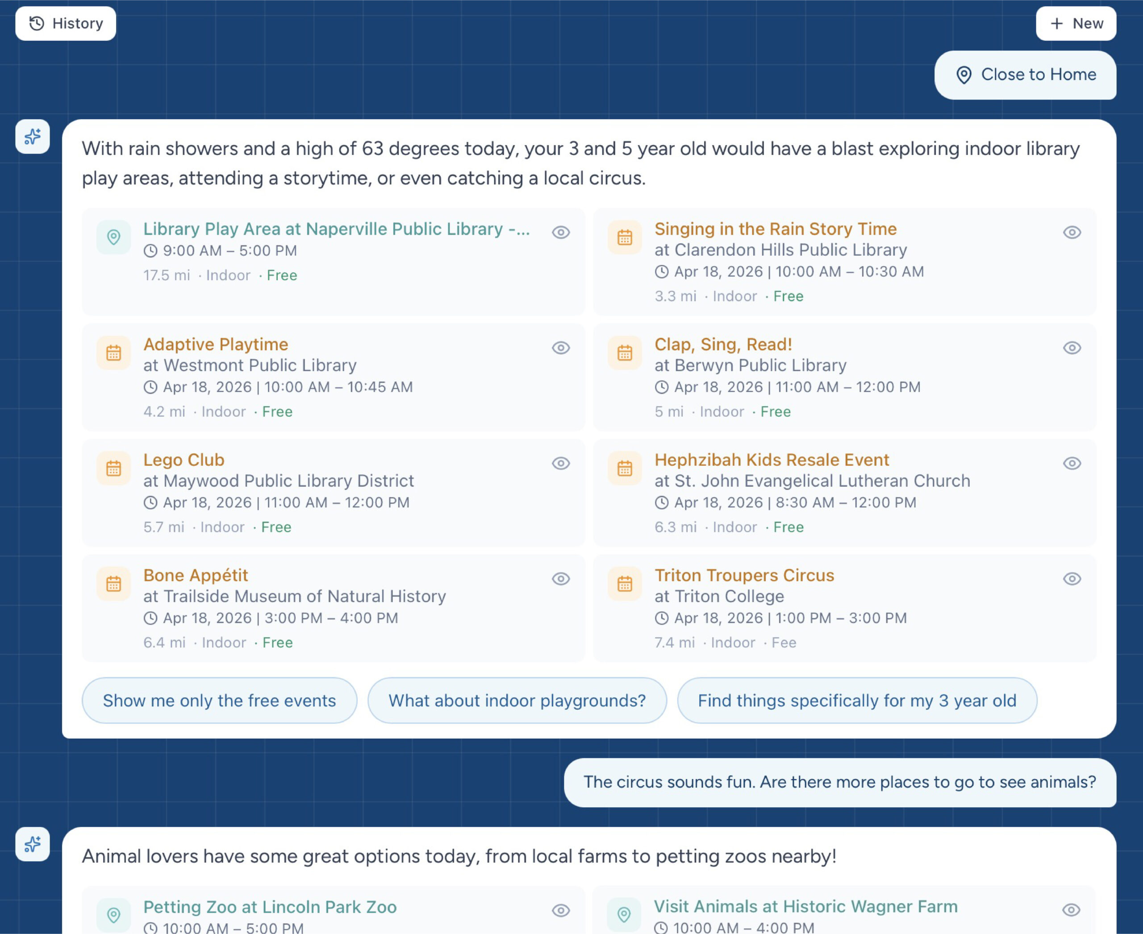Viewport: 1143px width, 934px height.
Task: Click the plus icon in New button
Action: (1057, 24)
